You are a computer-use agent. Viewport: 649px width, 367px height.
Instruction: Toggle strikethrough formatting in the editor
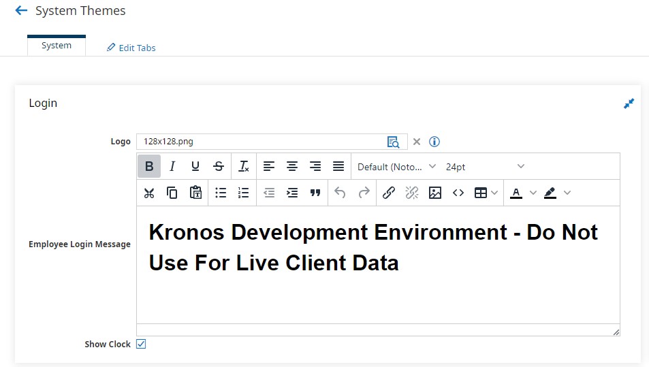[219, 166]
